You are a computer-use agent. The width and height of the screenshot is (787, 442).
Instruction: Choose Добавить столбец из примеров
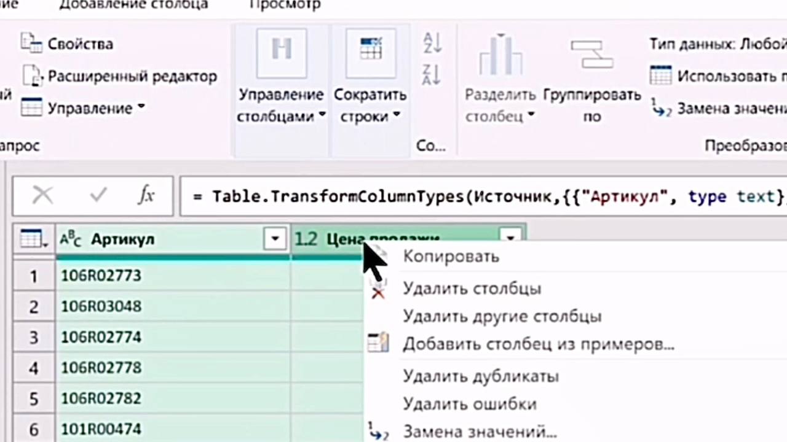(539, 344)
